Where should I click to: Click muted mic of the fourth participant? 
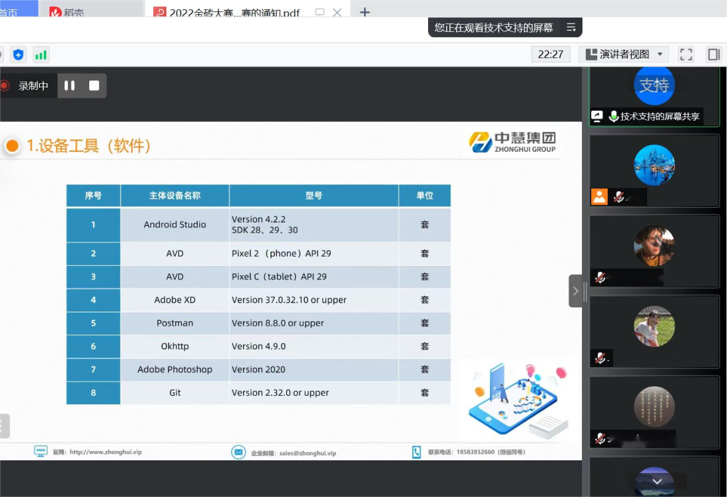pyautogui.click(x=600, y=358)
